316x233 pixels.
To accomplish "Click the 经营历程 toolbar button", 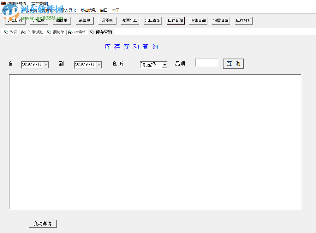I will pos(15,20).
